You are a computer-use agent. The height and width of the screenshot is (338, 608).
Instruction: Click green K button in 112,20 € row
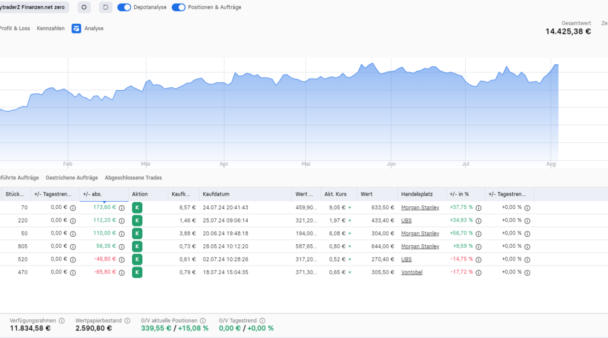(x=137, y=220)
